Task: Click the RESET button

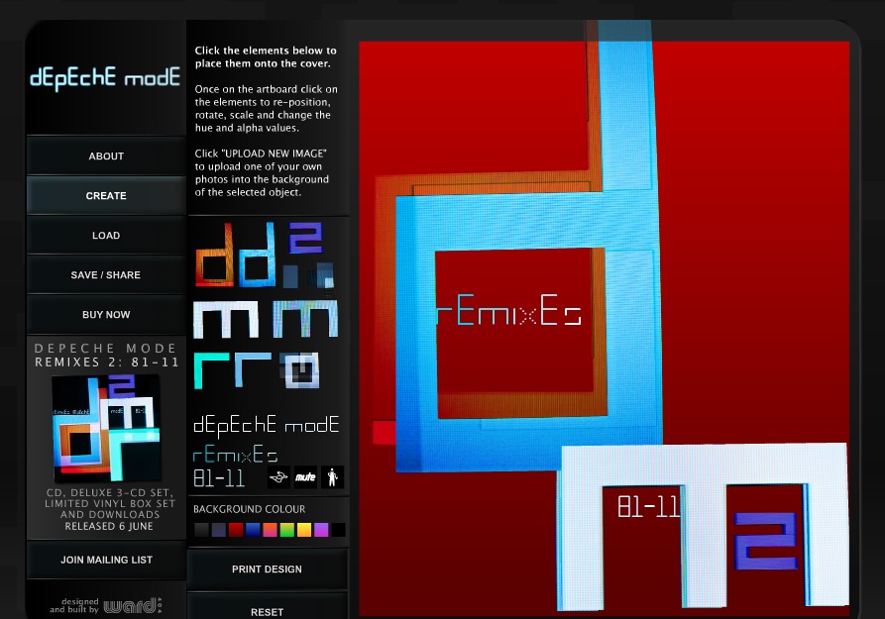Action: click(x=267, y=612)
